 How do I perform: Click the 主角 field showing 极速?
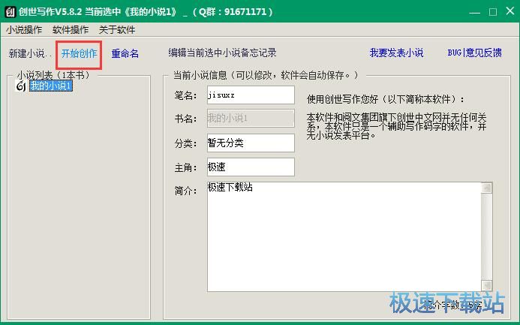[251, 167]
